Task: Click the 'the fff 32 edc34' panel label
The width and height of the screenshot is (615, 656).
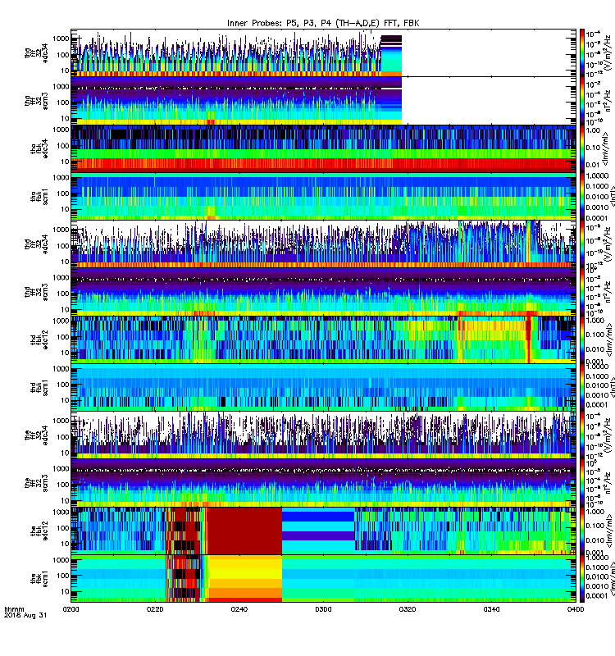Action: (36, 435)
